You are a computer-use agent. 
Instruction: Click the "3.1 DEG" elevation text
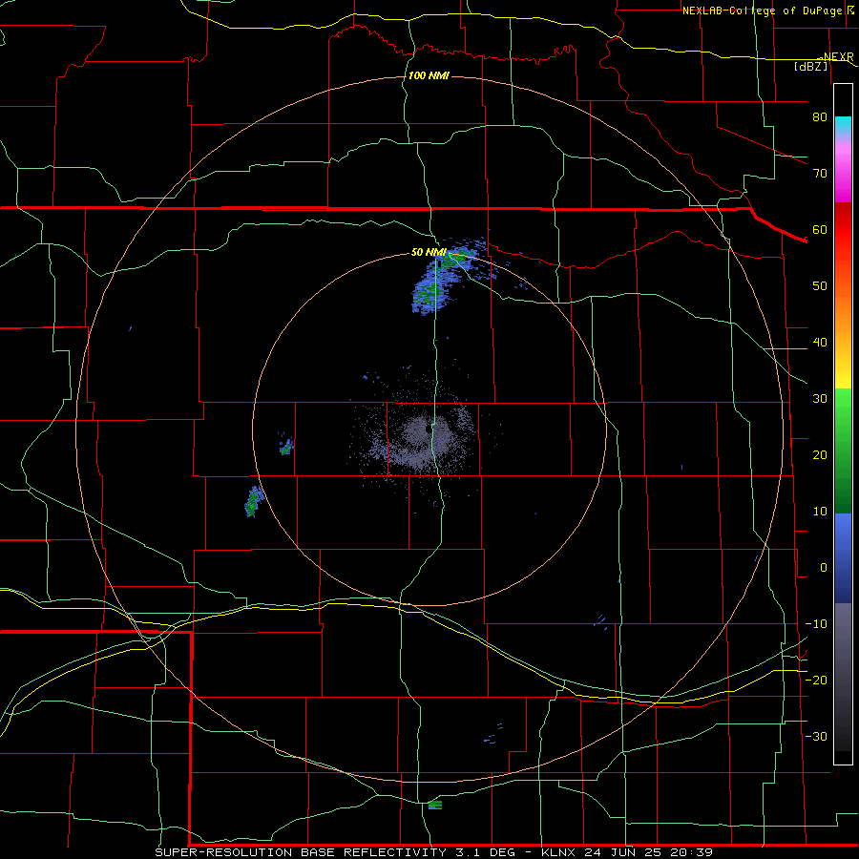[x=486, y=852]
